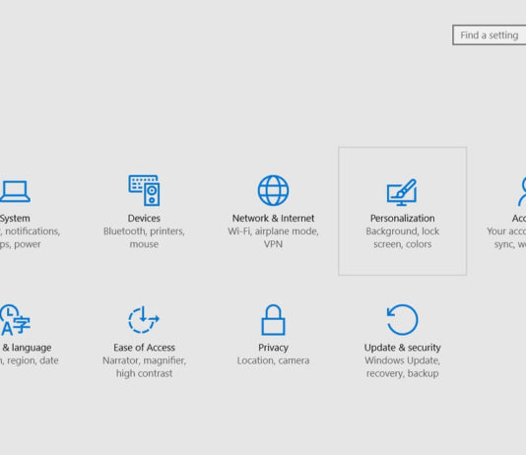
Task: Click the Privacy label
Action: pyautogui.click(x=273, y=348)
